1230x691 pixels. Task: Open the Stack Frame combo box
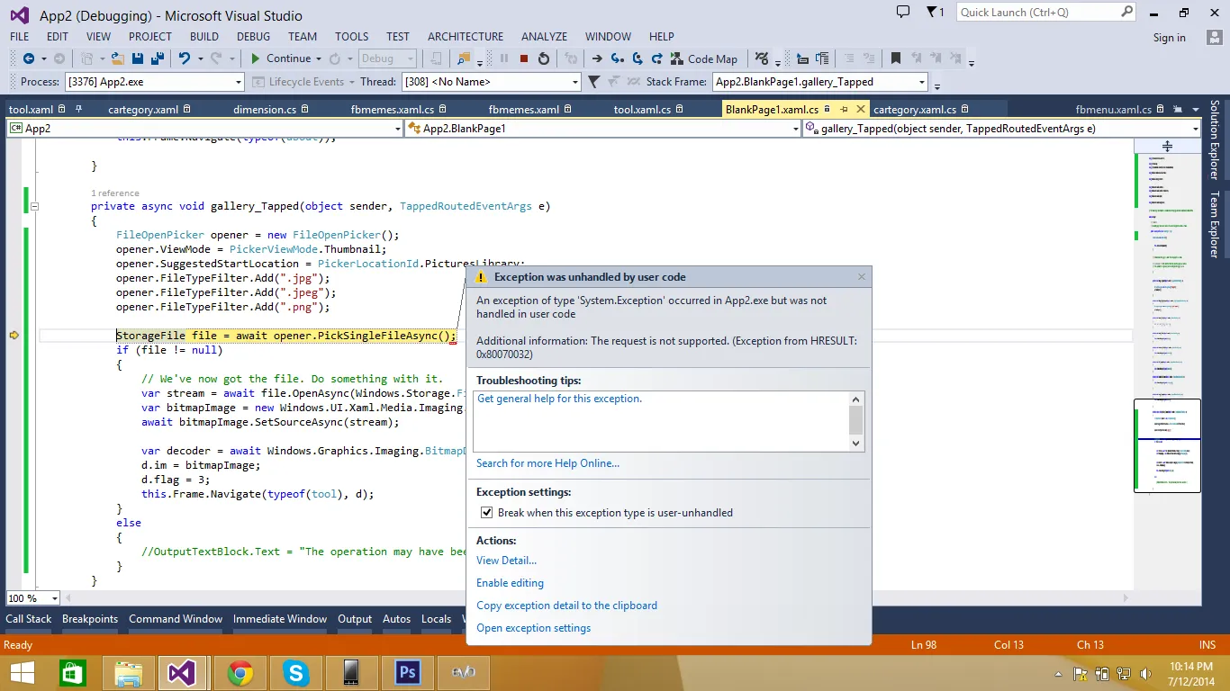click(819, 82)
